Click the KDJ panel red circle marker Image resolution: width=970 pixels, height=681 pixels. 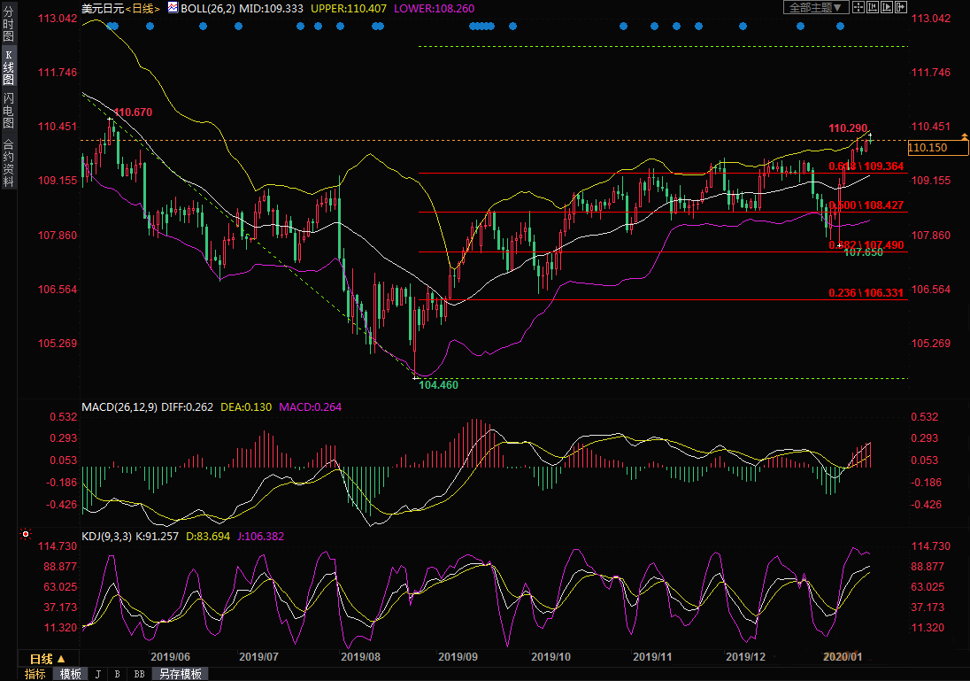click(26, 534)
